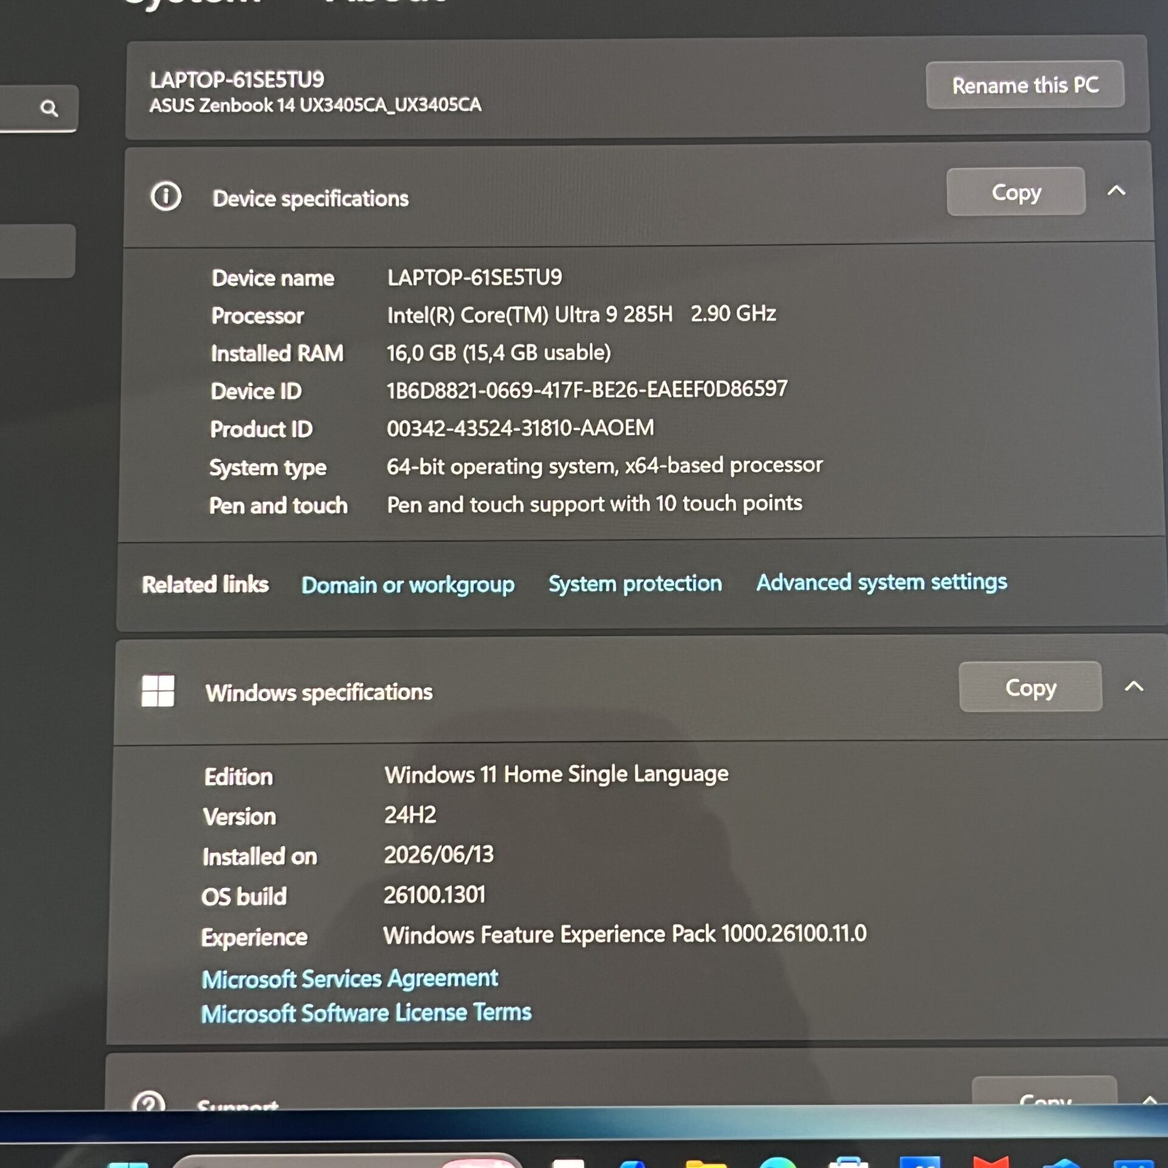Click the Installed on label

(260, 857)
